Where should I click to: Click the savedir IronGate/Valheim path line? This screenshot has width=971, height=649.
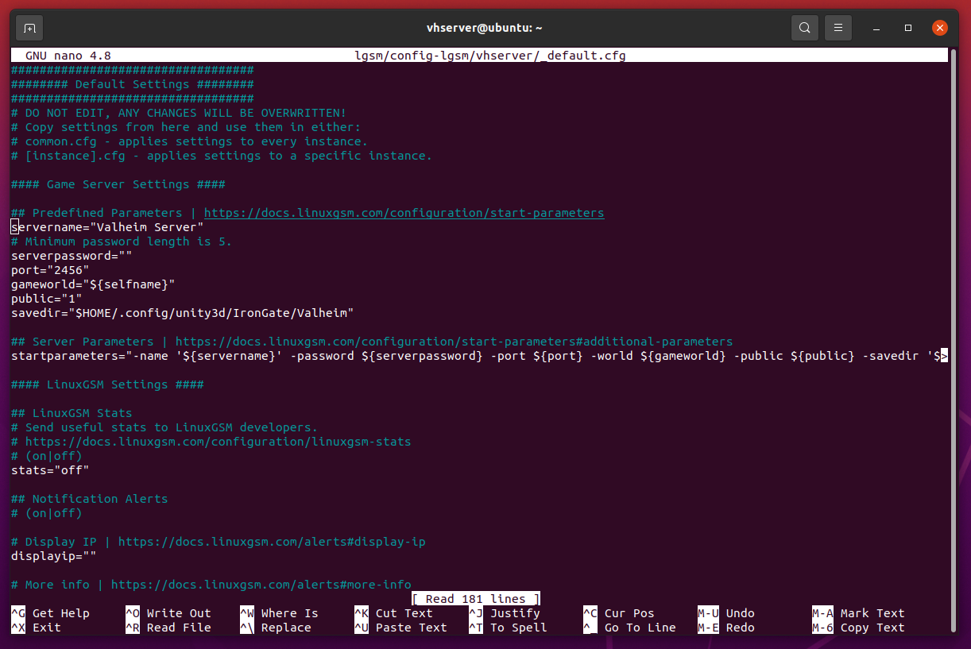(x=182, y=313)
